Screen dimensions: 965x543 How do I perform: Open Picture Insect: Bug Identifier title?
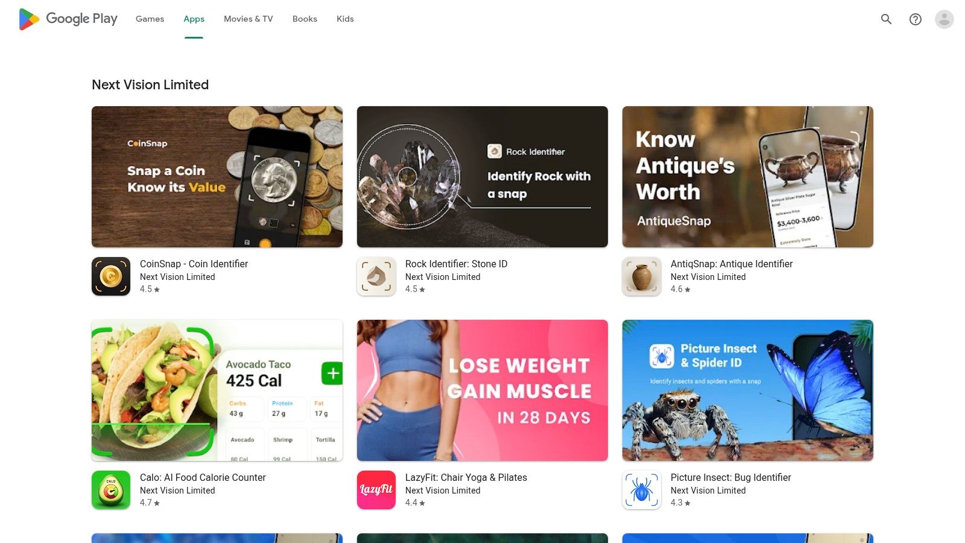[x=731, y=477]
